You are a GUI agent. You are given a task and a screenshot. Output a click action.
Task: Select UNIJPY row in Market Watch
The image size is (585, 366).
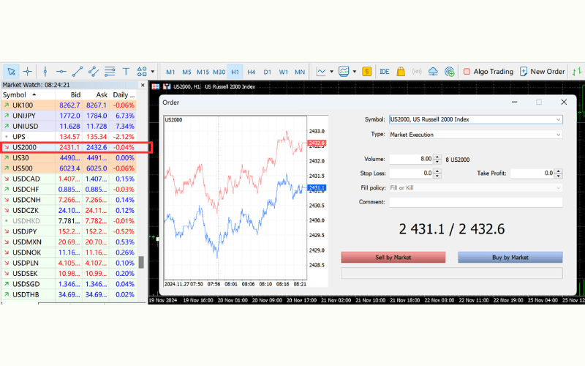(69, 116)
